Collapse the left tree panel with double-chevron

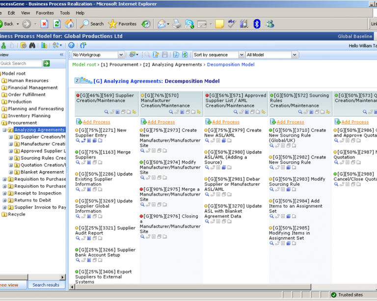[60, 55]
